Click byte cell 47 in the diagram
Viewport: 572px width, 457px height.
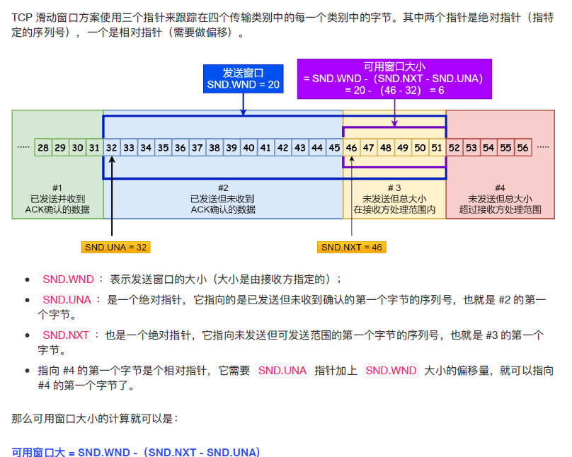[369, 148]
